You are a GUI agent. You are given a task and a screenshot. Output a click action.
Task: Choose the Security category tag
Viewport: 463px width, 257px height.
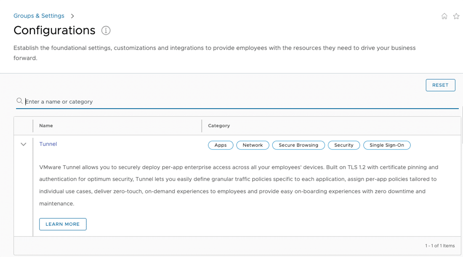click(343, 145)
